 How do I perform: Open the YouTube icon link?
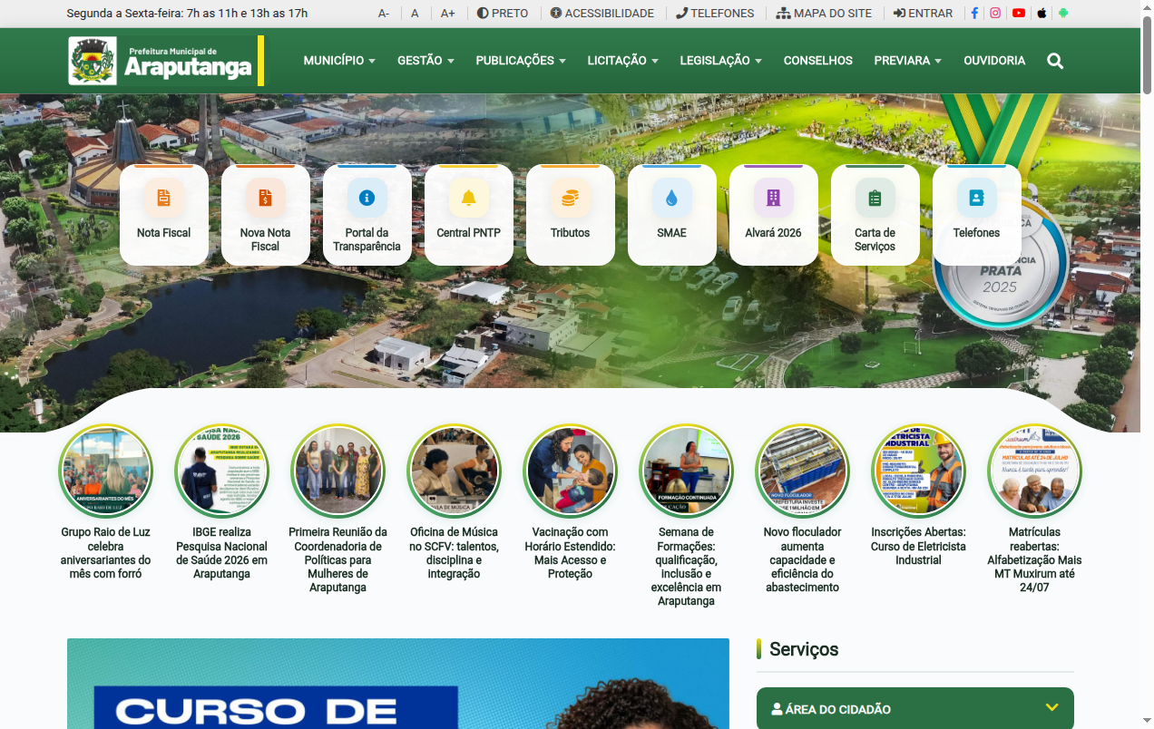point(1019,14)
